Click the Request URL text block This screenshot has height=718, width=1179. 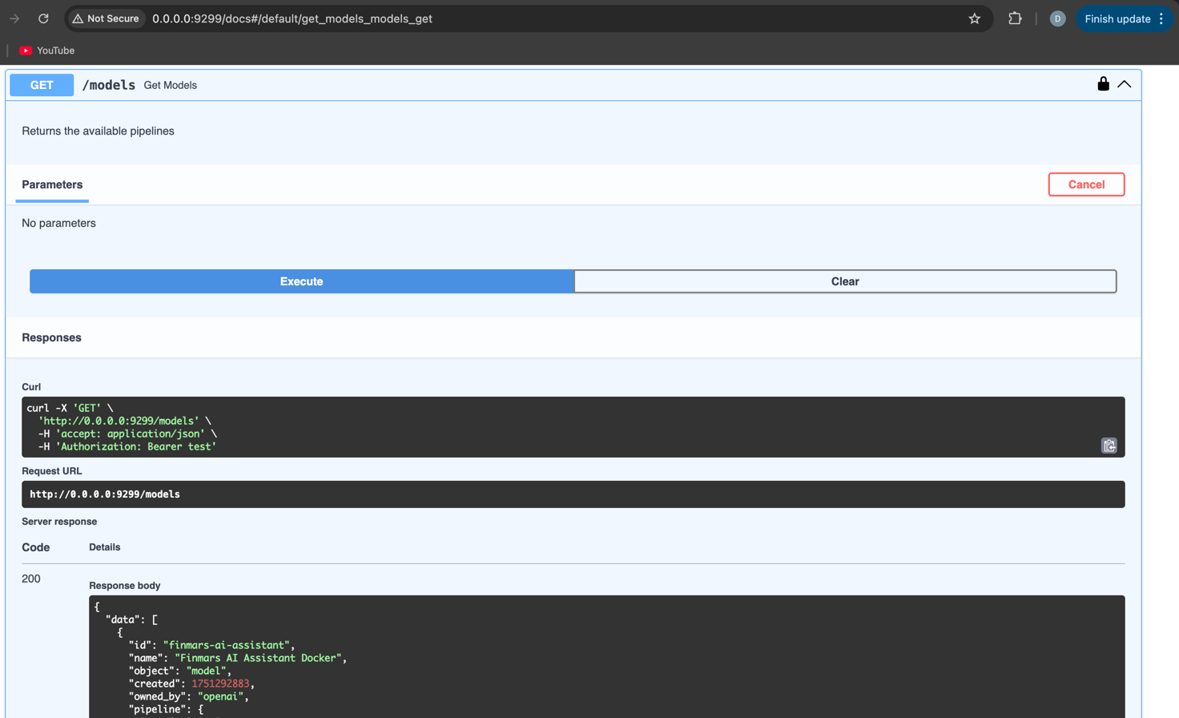[x=105, y=494]
